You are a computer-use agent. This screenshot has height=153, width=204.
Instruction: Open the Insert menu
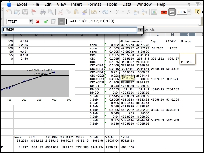click(x=77, y=4)
